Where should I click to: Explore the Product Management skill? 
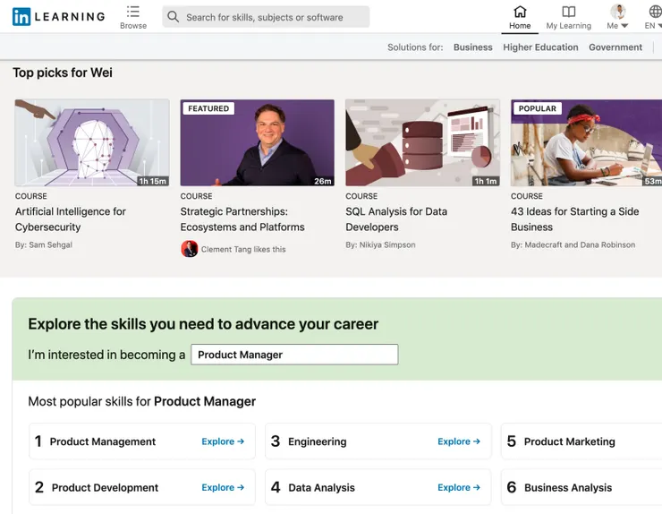(223, 441)
